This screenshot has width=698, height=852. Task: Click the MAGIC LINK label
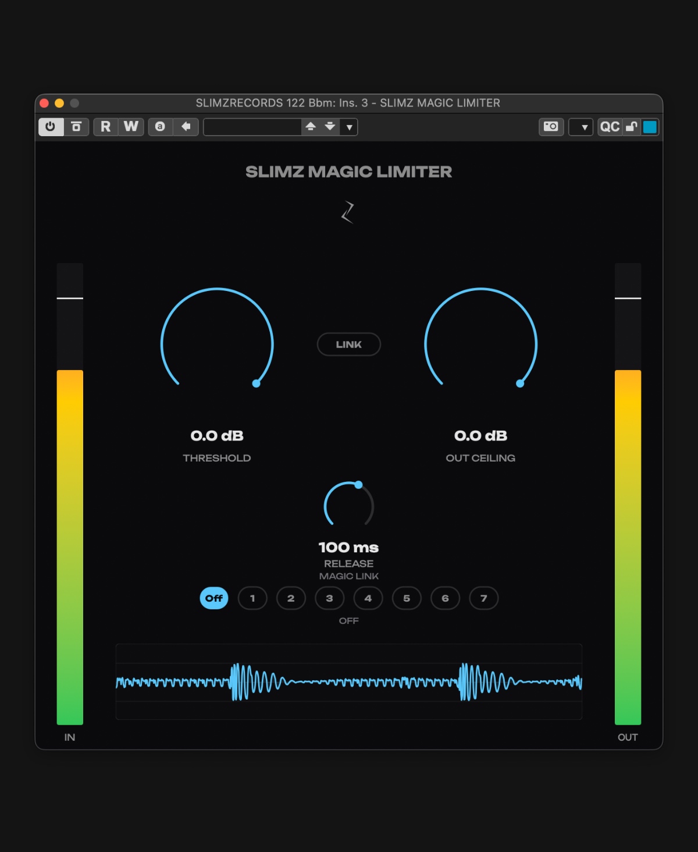pyautogui.click(x=349, y=576)
